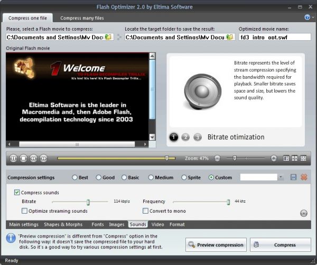Switch to Compress many files tab
Viewport: 317px width, 265px height.
[81, 19]
